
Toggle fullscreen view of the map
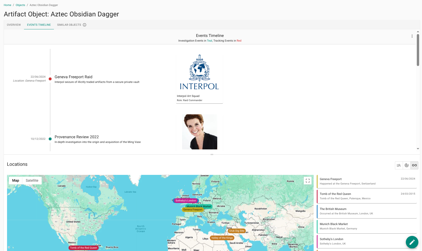(x=308, y=181)
